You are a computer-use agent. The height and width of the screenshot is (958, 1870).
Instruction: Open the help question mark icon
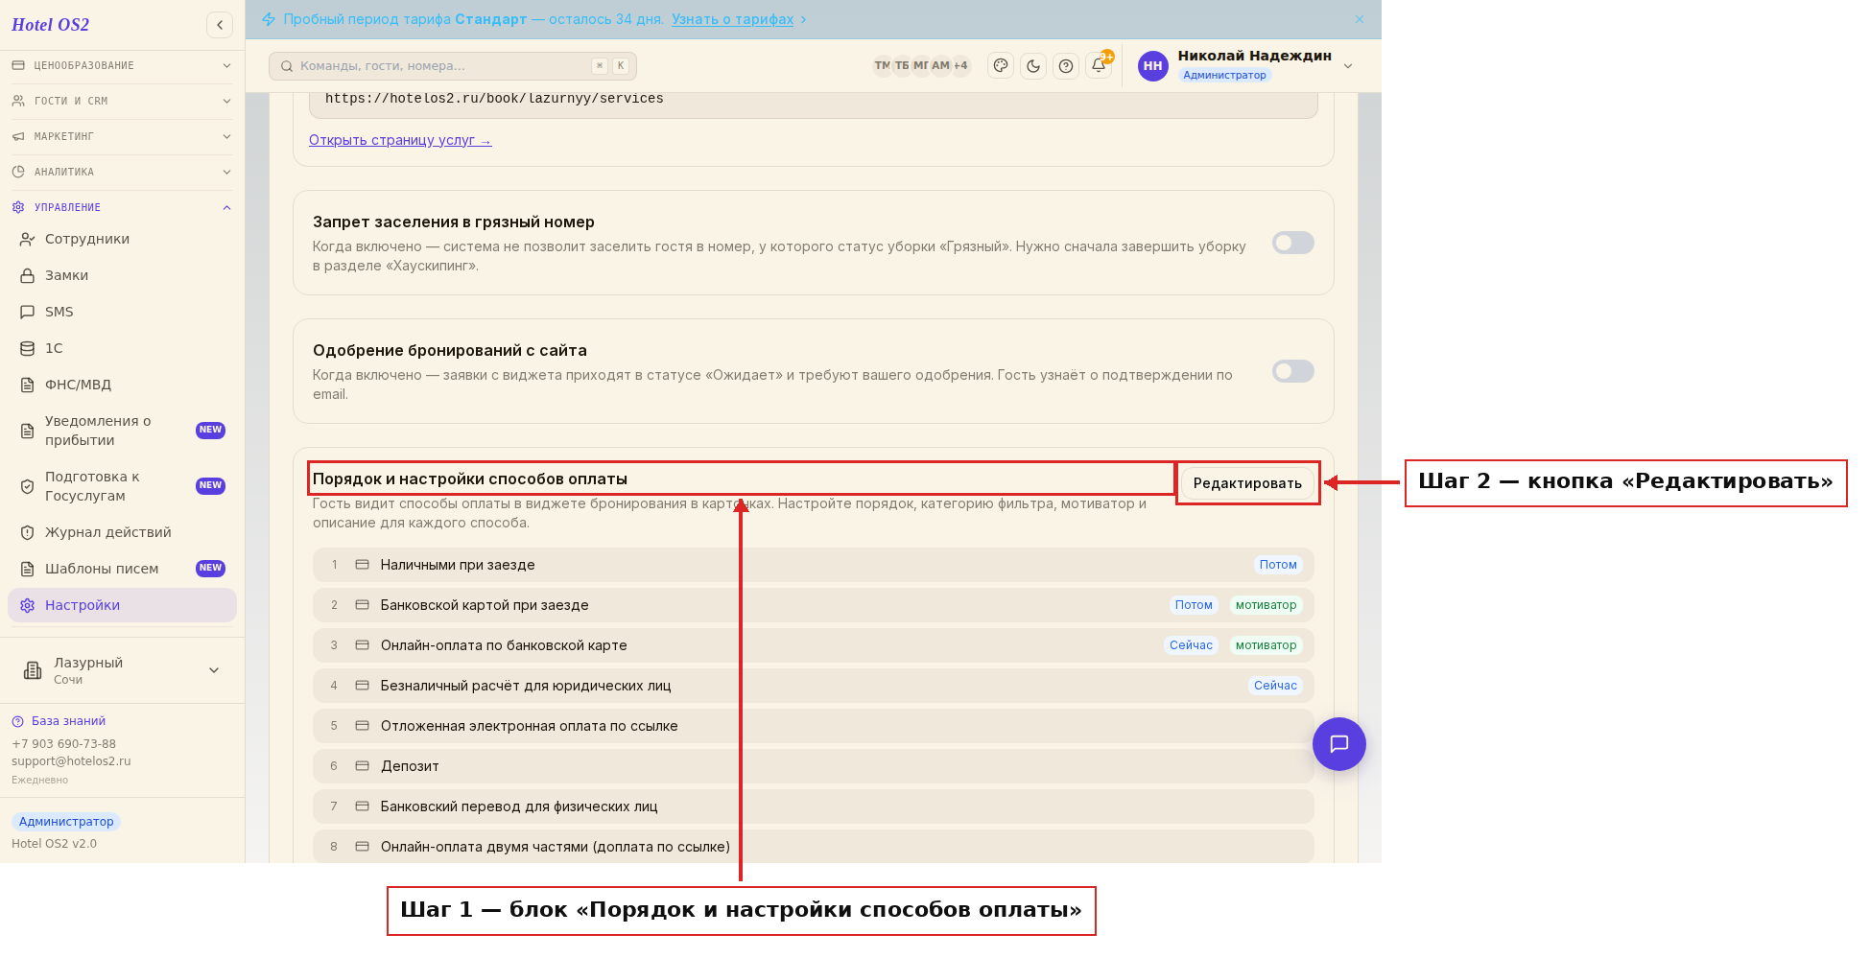[x=1066, y=66]
